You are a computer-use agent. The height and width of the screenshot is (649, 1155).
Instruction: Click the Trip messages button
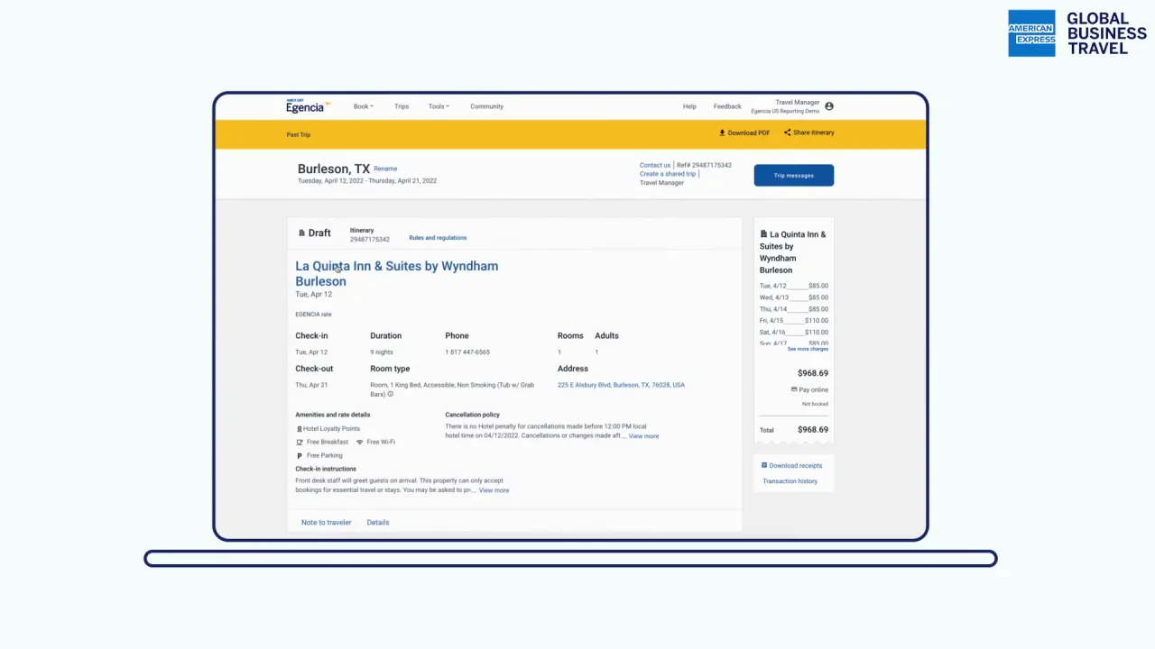[x=794, y=176]
